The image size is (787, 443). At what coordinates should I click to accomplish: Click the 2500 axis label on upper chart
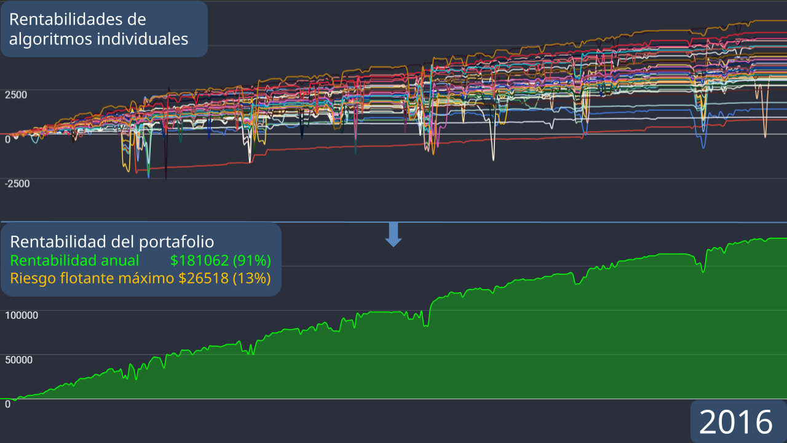[17, 95]
